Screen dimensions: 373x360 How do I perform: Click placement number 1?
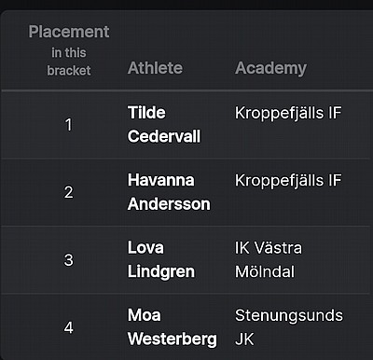69,125
